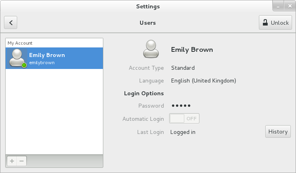
Task: Go back using the header arrow
Action: (x=11, y=23)
